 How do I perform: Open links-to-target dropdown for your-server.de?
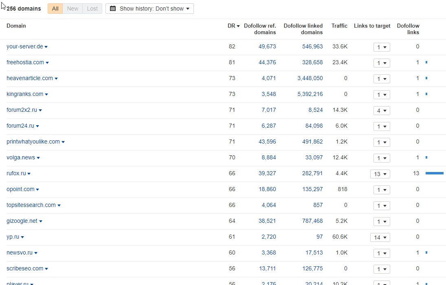(x=381, y=47)
